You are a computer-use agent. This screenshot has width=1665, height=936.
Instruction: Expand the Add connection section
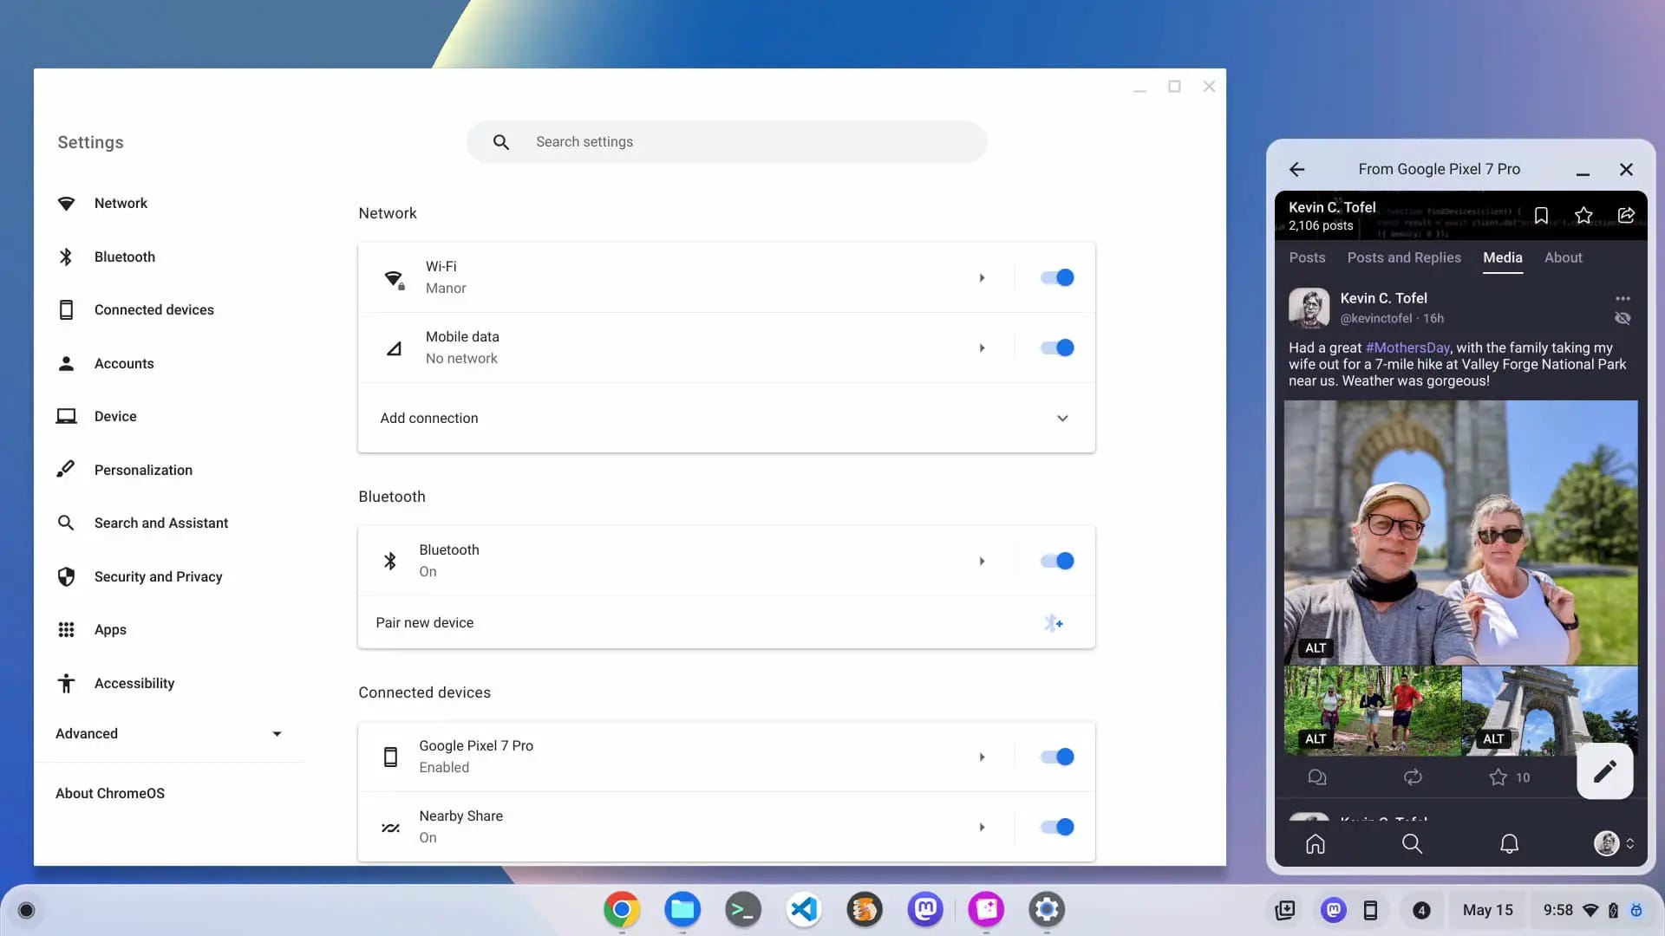pos(727,418)
